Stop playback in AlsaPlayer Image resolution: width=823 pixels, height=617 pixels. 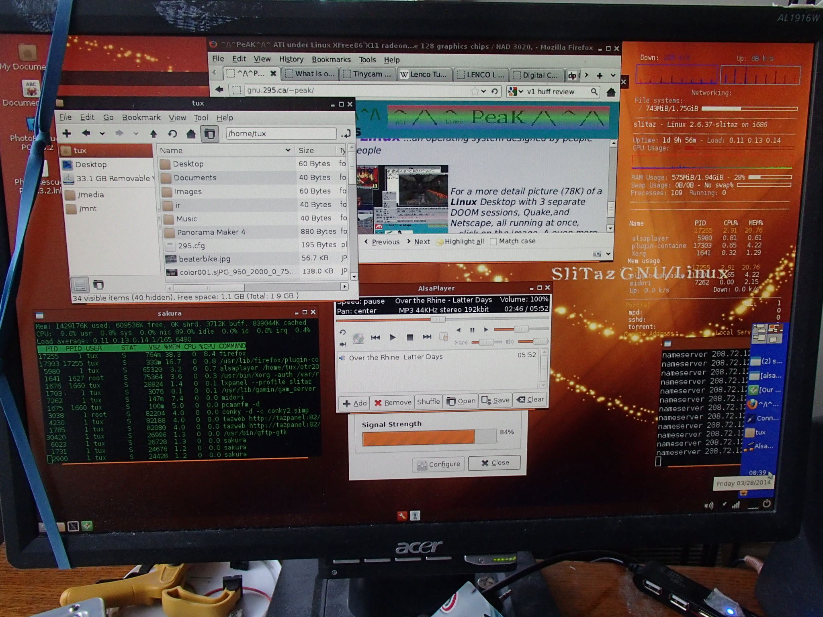click(x=409, y=337)
